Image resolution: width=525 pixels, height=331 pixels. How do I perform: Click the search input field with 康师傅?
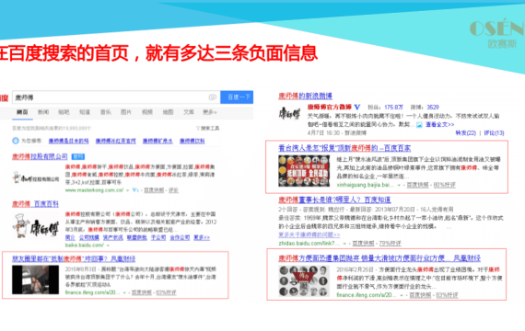click(116, 97)
